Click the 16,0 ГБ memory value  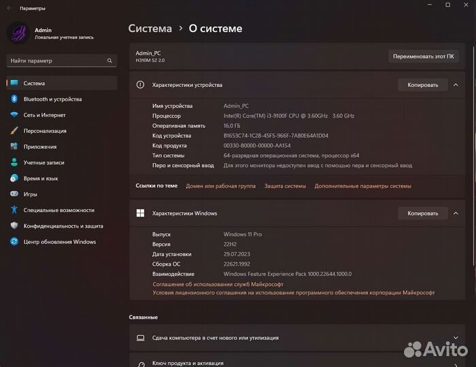pos(232,126)
